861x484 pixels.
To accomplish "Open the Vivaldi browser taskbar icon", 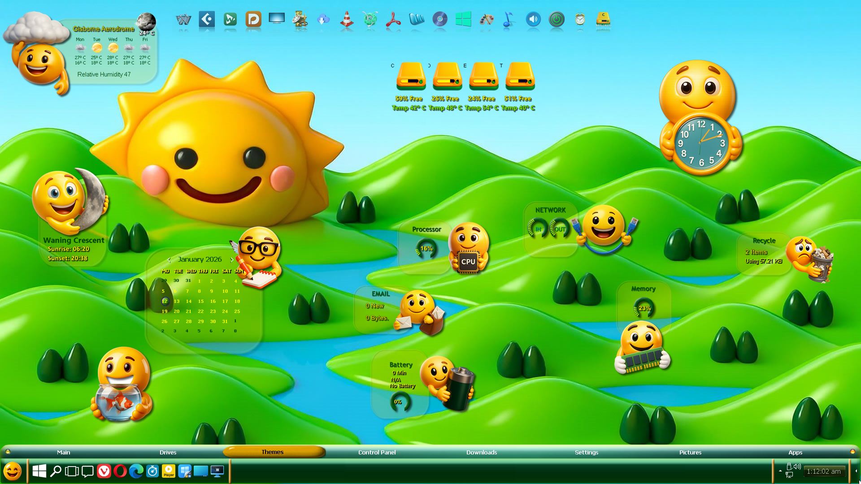I will click(104, 471).
